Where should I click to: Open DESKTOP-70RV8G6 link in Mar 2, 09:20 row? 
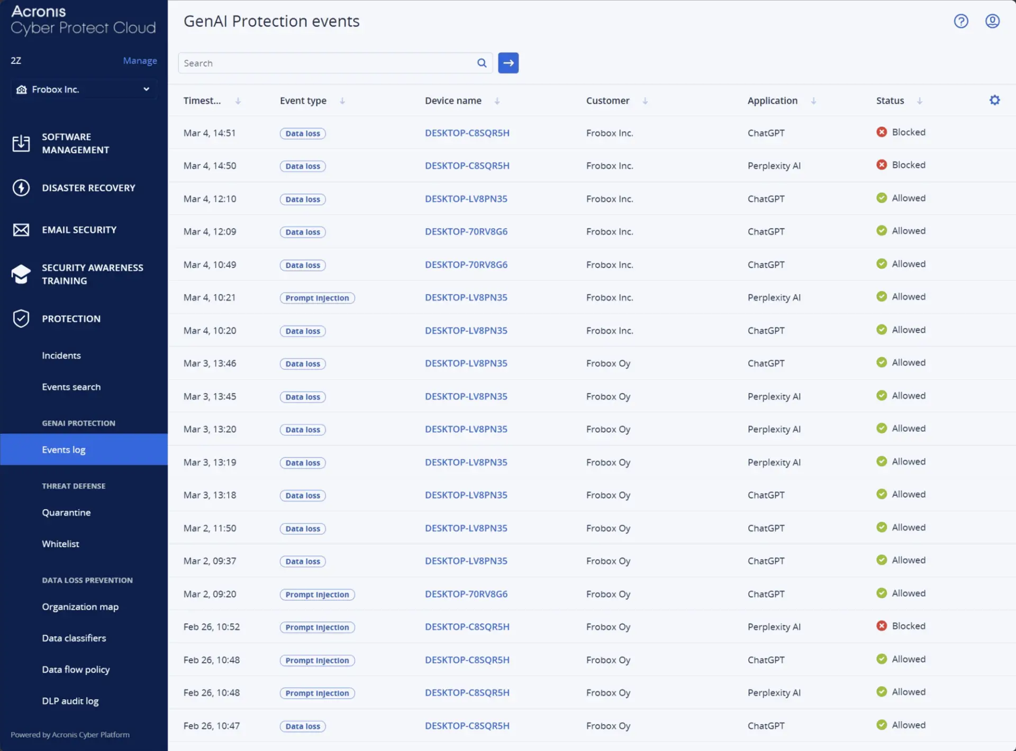point(466,594)
